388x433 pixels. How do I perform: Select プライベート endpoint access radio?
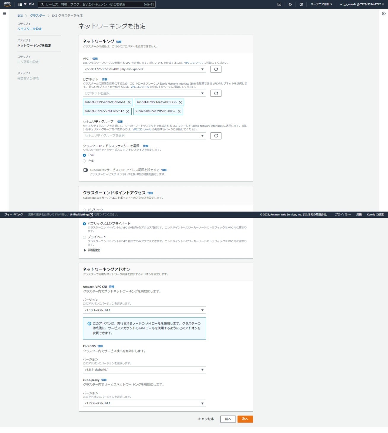pos(85,237)
